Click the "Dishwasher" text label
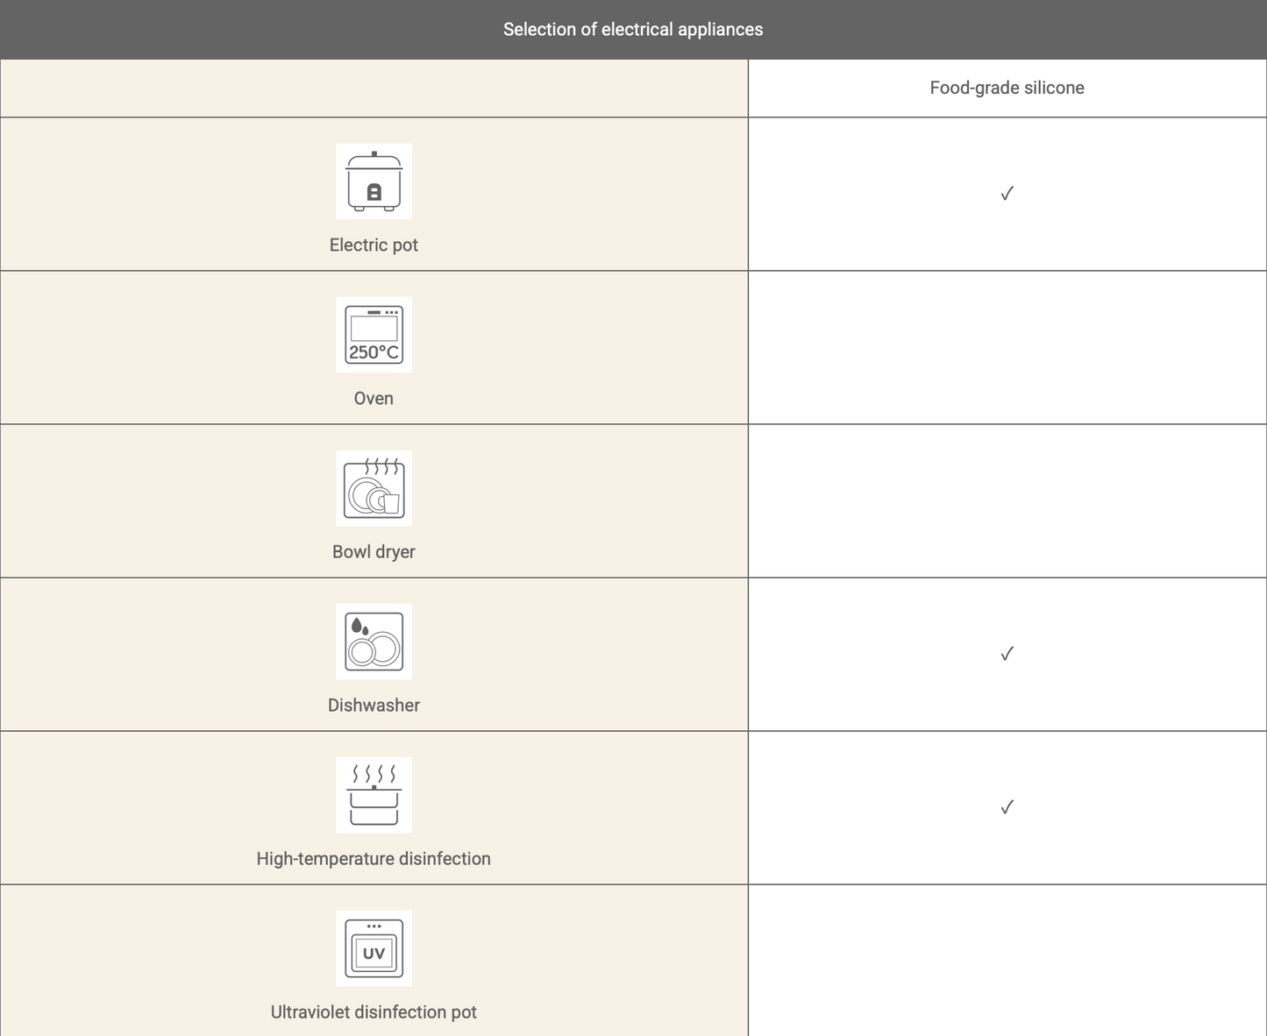Viewport: 1267px width, 1036px height. point(374,706)
